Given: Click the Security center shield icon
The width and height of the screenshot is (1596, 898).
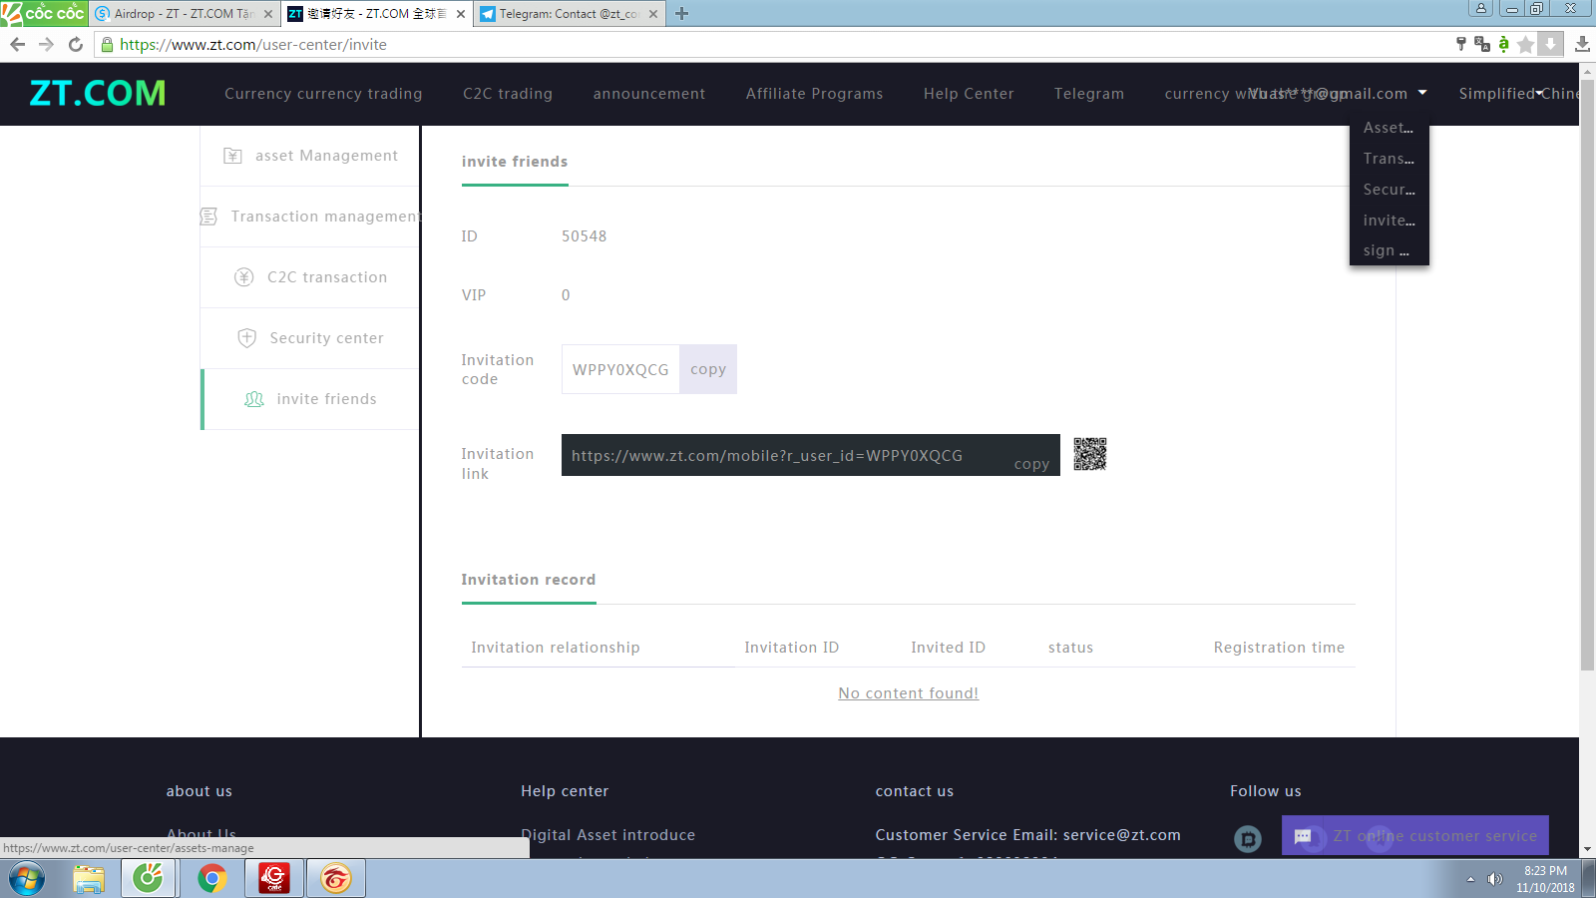Looking at the screenshot, I should (246, 338).
